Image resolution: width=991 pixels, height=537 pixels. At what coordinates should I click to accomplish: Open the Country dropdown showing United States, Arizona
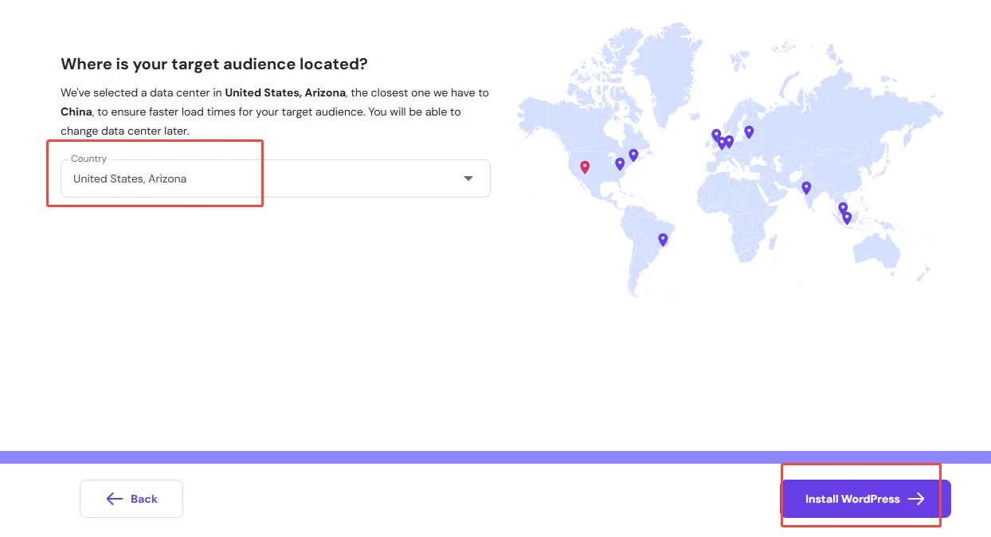coord(275,178)
